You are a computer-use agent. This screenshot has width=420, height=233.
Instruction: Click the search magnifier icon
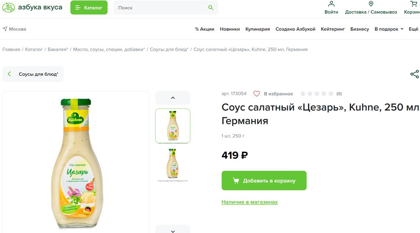click(211, 8)
